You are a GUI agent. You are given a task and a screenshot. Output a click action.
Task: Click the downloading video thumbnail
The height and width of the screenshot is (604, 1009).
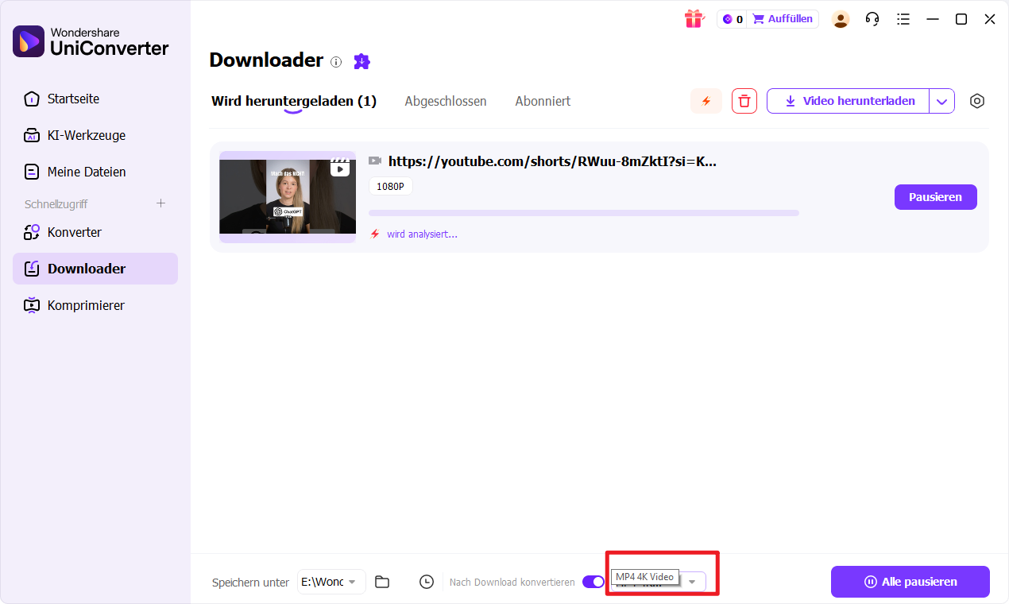287,196
